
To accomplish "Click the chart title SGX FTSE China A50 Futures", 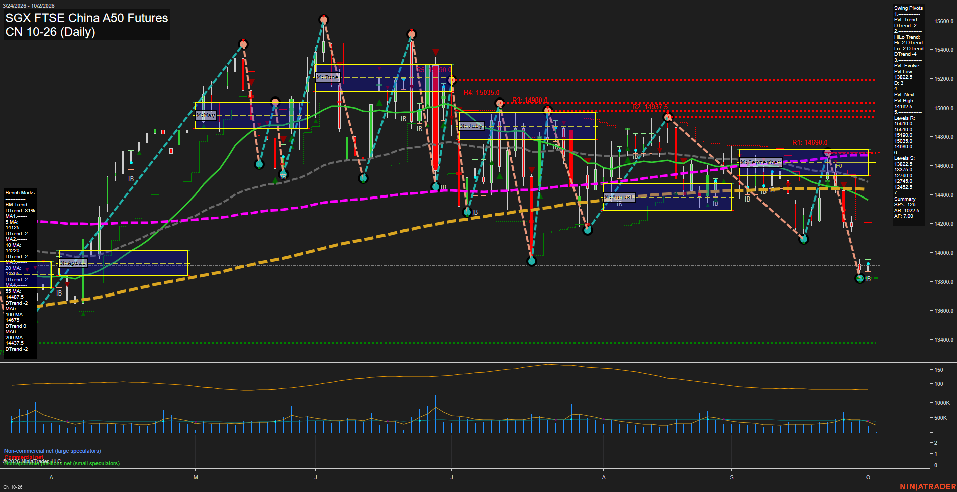I will click(x=86, y=18).
